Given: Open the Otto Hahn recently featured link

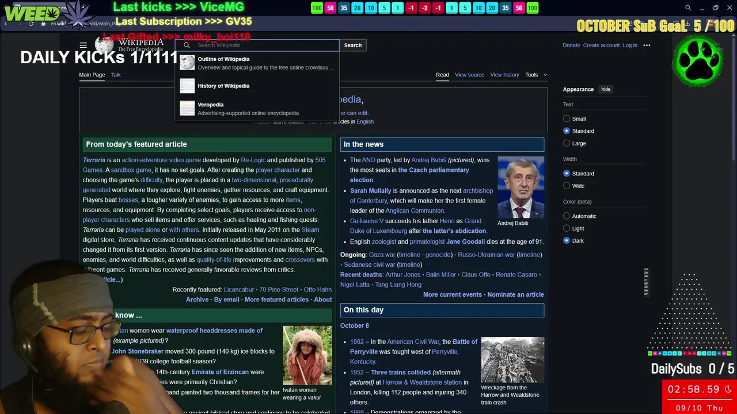Looking at the screenshot, I should pos(318,290).
